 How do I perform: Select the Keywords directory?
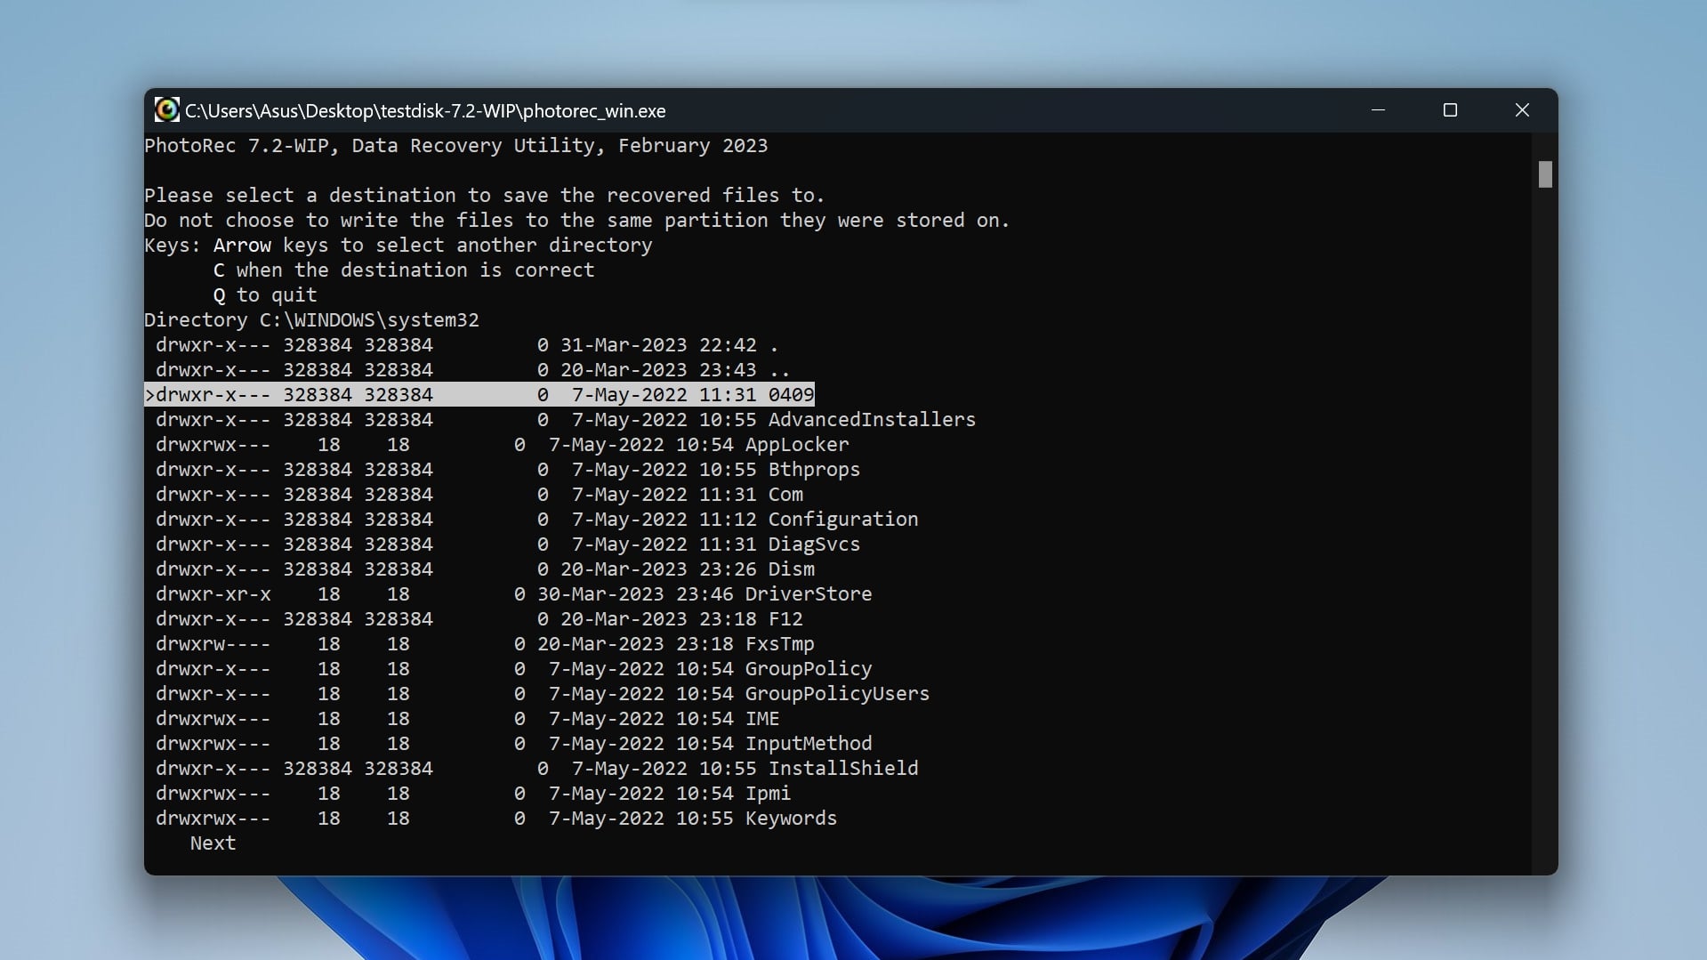(x=496, y=819)
